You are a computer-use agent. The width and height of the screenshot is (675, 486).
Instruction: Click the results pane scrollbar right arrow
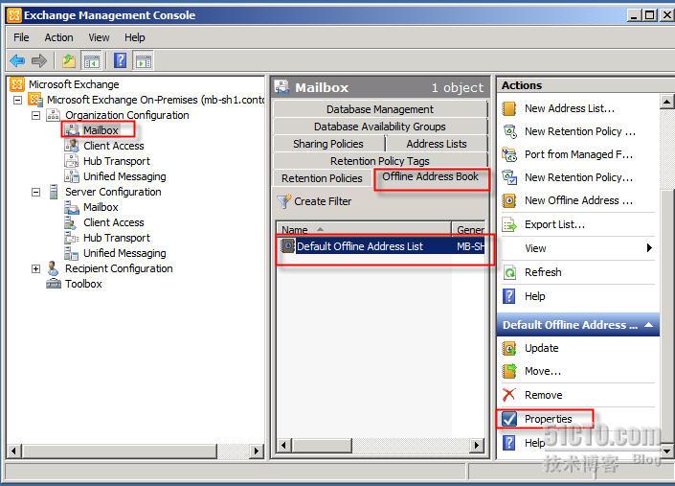[x=476, y=445]
